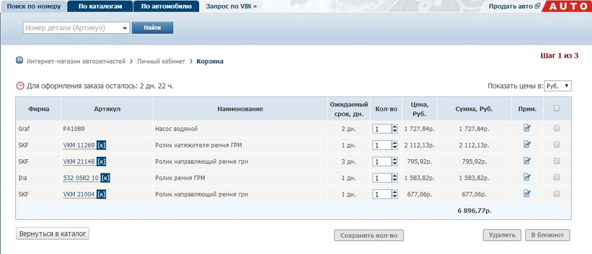Switch to По автомобилю tab
The height and width of the screenshot is (254, 592).
point(167,6)
